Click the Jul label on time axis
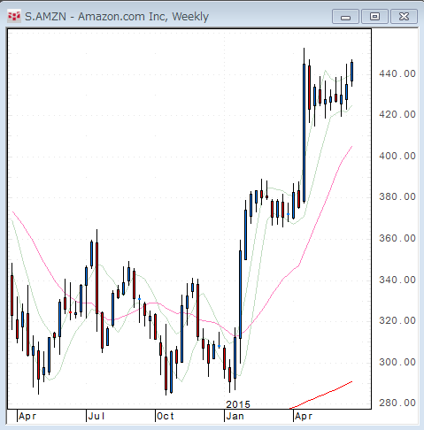 pos(96,416)
